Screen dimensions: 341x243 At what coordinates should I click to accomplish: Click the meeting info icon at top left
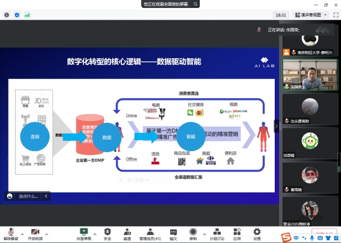click(x=6, y=15)
